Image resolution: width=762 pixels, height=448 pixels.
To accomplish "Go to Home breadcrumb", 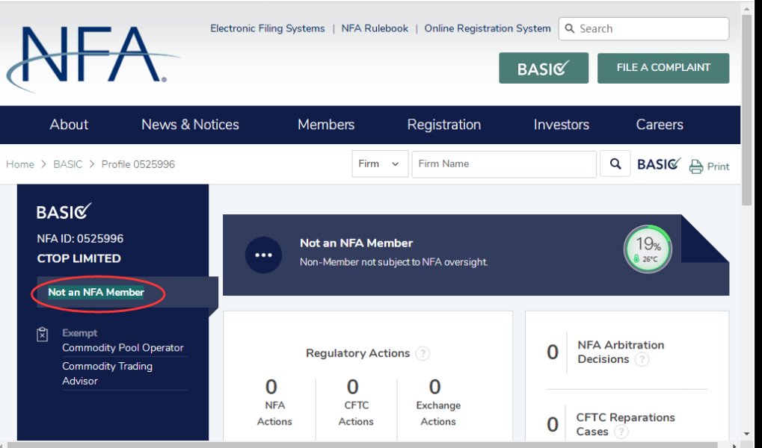I will pyautogui.click(x=20, y=164).
